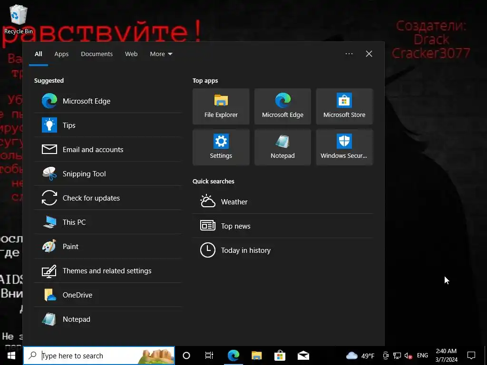Open the search options ellipsis menu

[349, 54]
